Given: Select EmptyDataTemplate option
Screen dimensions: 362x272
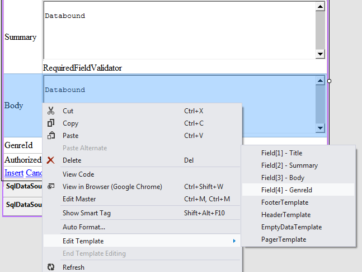Looking at the screenshot, I should tap(291, 227).
